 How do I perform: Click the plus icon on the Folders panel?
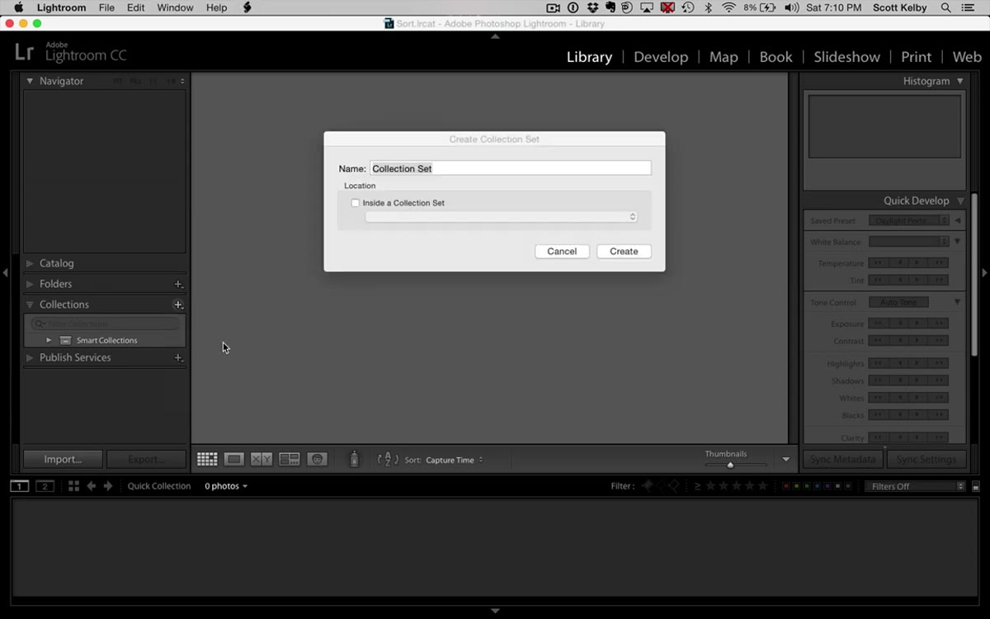(x=178, y=284)
